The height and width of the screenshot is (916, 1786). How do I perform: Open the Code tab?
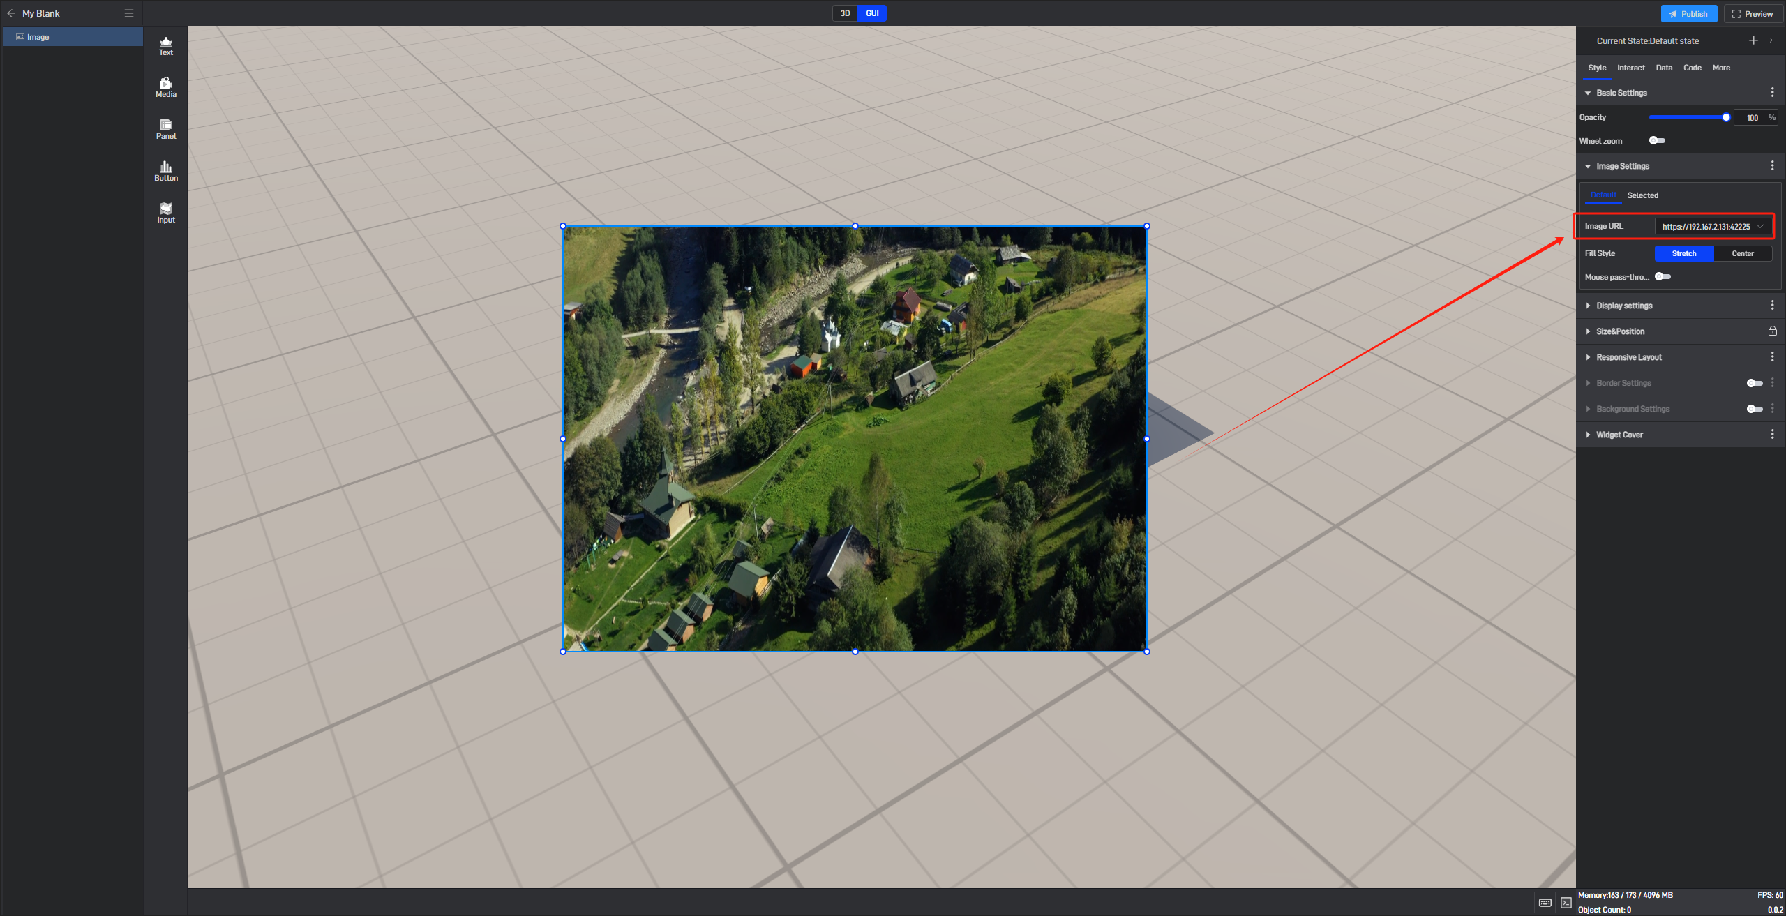(1692, 68)
